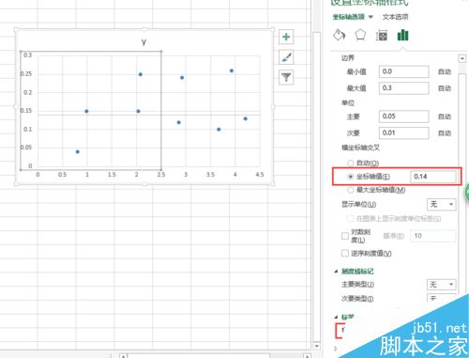
Task: Collapse the 标签 section
Action: tap(336, 317)
